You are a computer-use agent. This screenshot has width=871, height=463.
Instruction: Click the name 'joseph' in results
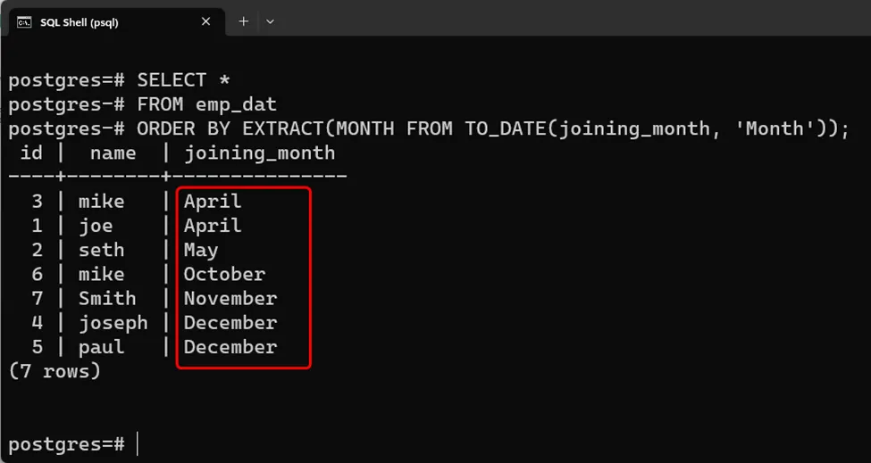click(x=113, y=322)
